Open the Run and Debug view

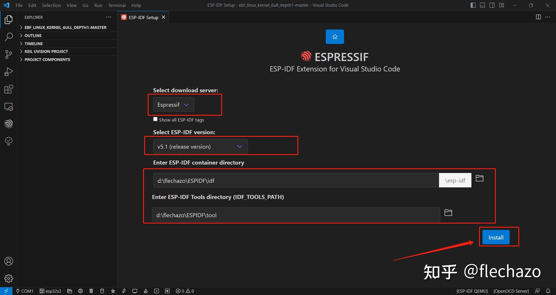pyautogui.click(x=9, y=72)
